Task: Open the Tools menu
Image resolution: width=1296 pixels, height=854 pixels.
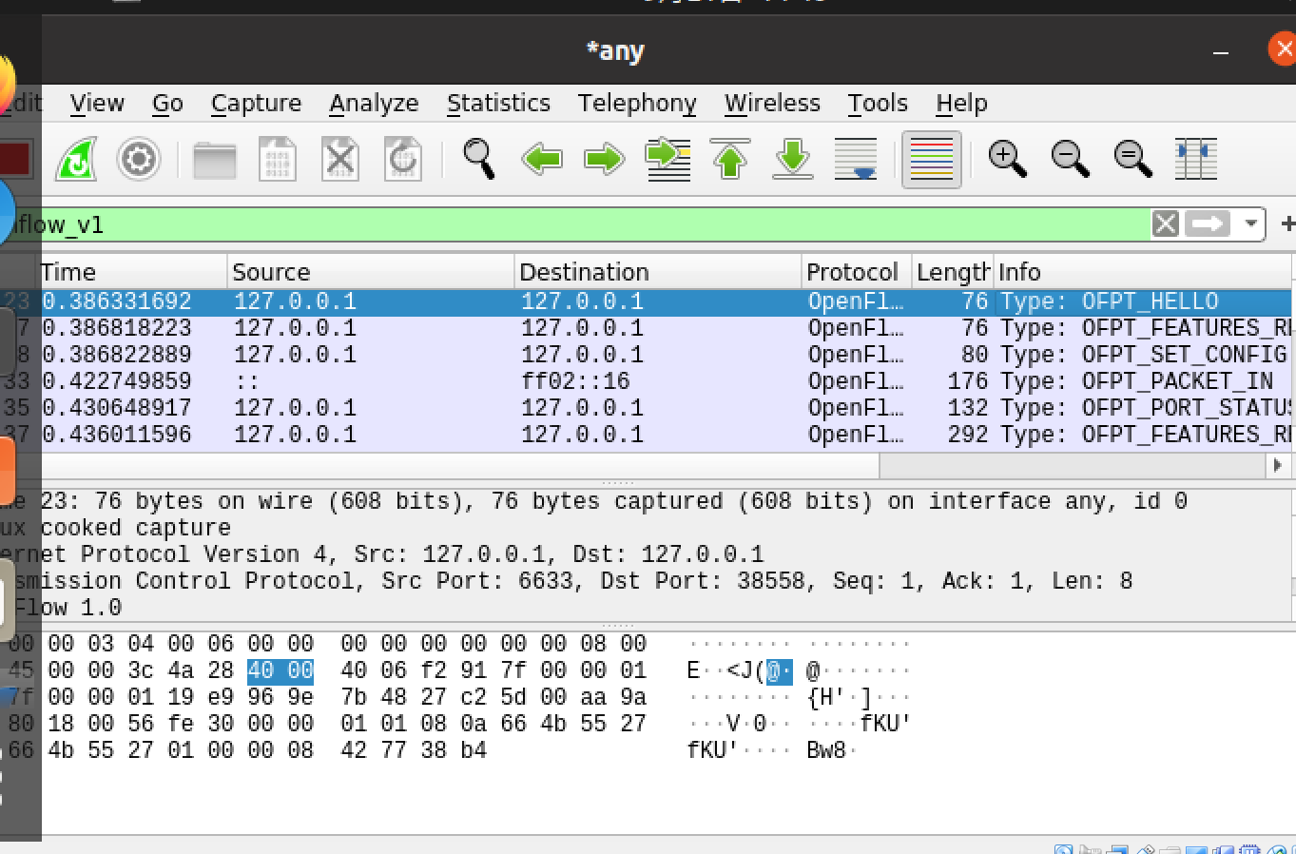Action: coord(878,103)
